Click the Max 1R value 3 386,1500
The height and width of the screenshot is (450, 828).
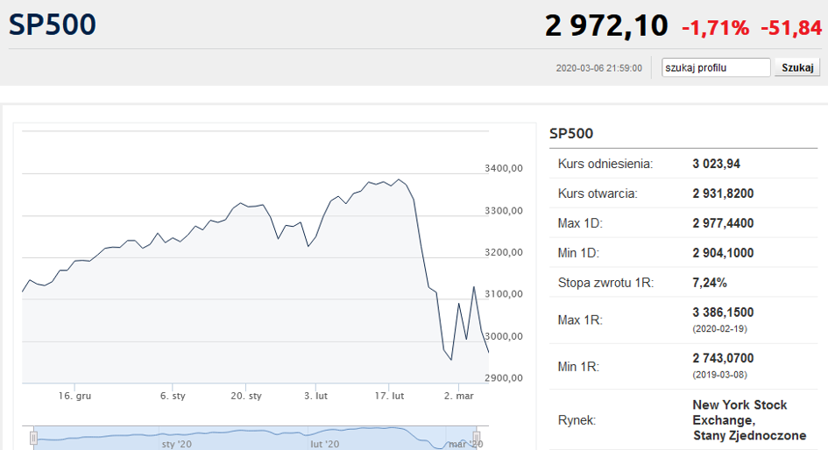coord(723,313)
